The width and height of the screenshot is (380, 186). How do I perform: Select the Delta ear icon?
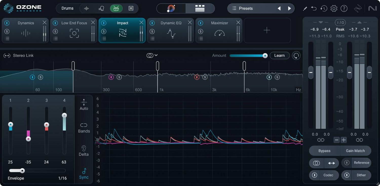click(84, 151)
